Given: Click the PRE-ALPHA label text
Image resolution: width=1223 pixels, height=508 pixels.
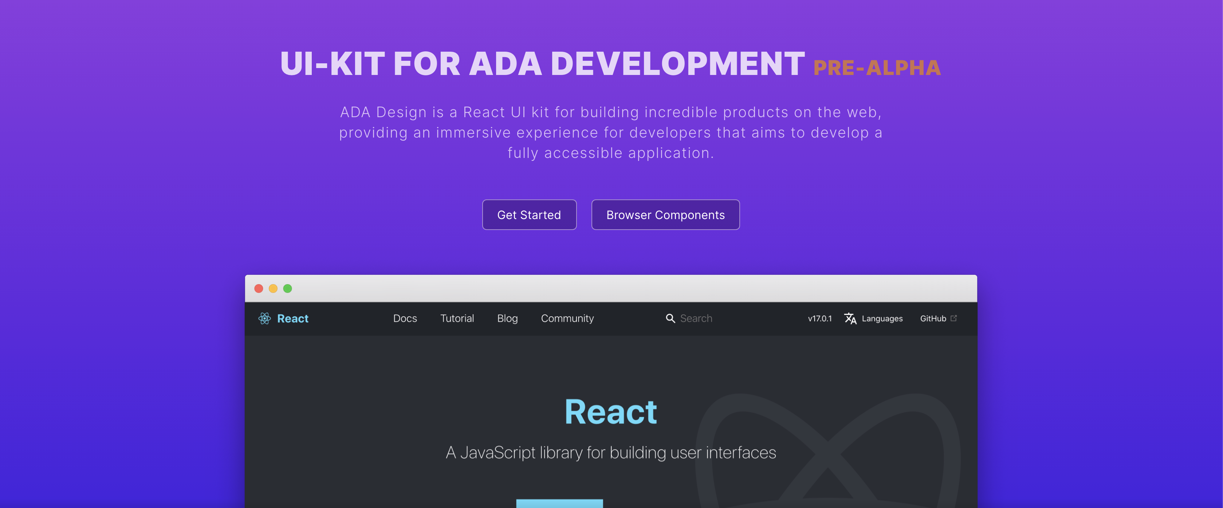Looking at the screenshot, I should point(877,68).
